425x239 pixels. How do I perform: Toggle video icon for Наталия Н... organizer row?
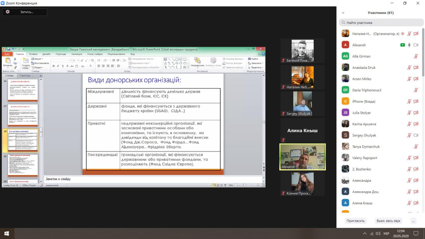pos(416,34)
